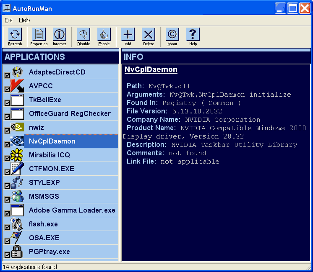
Task: Toggle the Mirabilis ICQ checkbox
Action: (7, 159)
